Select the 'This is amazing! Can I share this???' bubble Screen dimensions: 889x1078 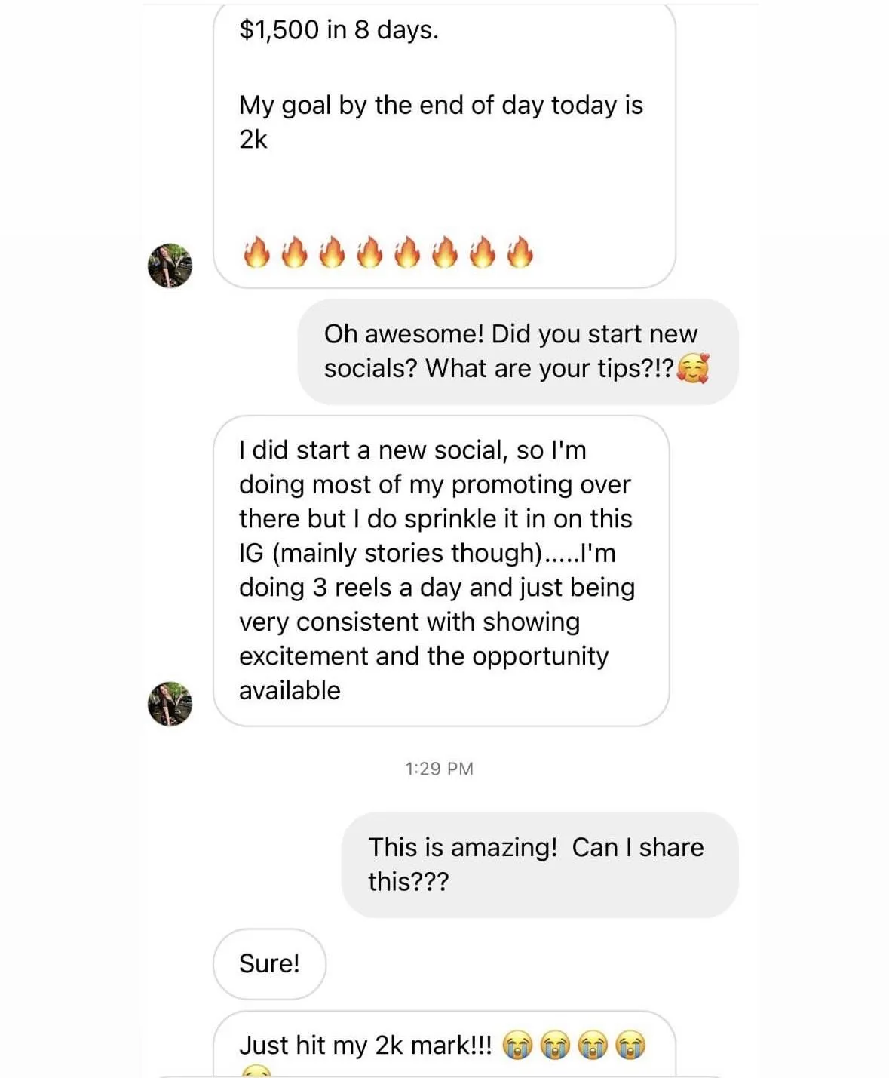coord(540,865)
